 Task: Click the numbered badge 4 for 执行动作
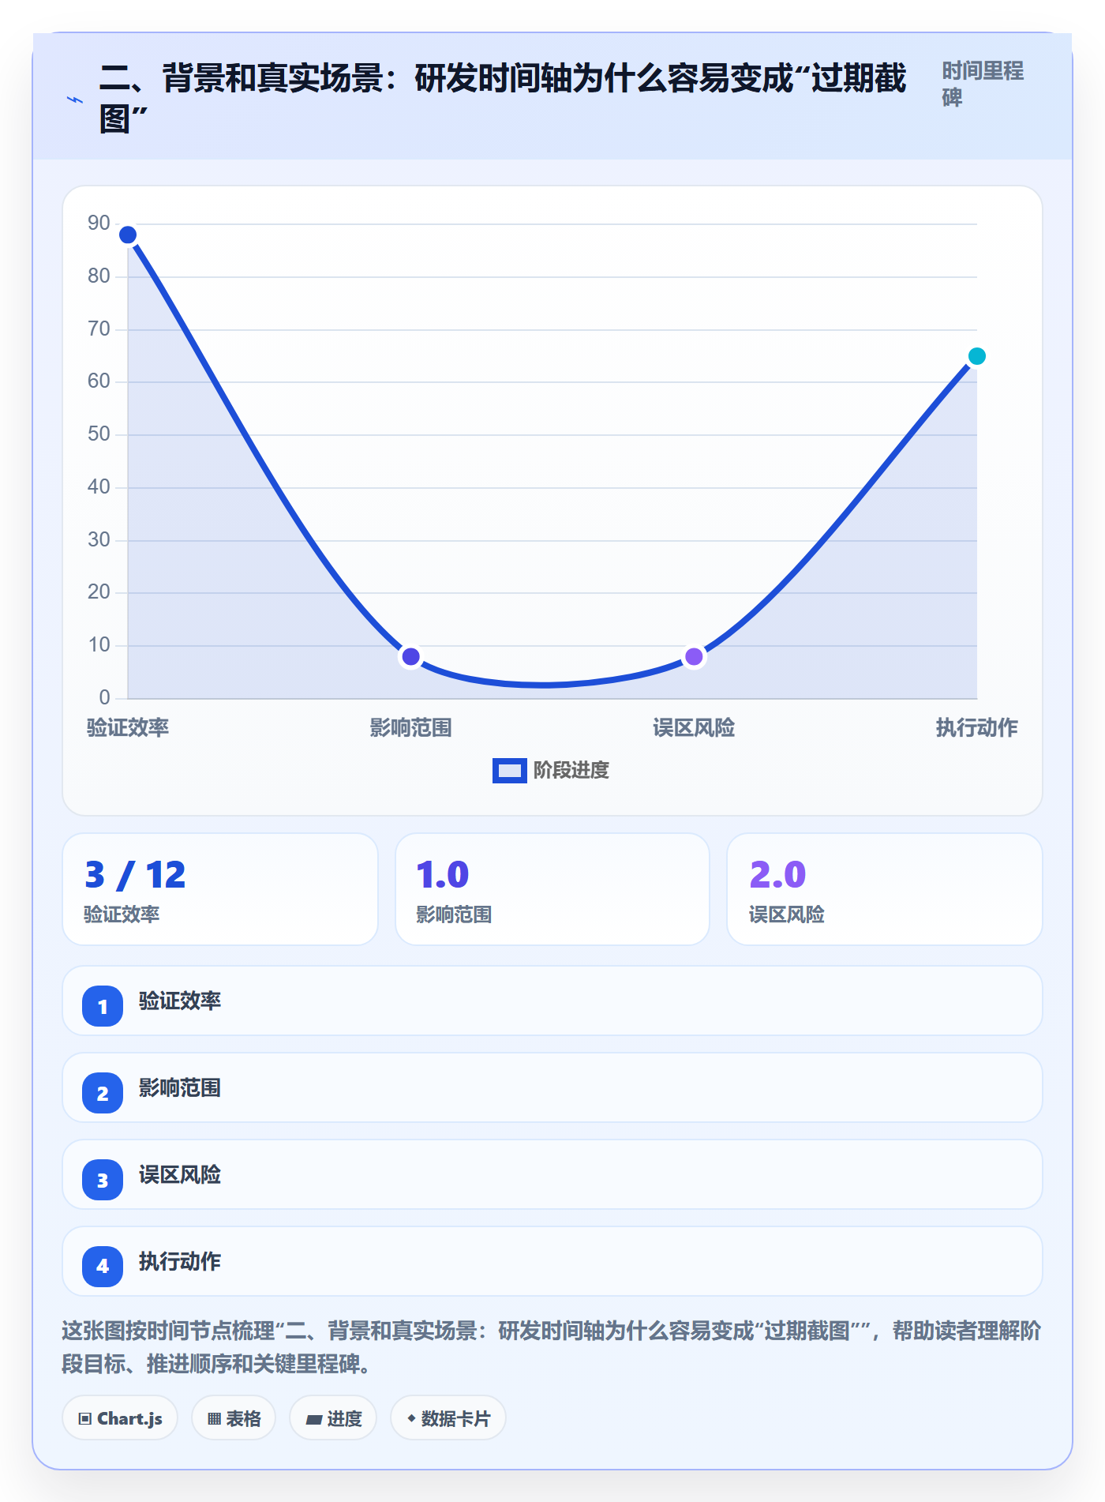(x=103, y=1267)
